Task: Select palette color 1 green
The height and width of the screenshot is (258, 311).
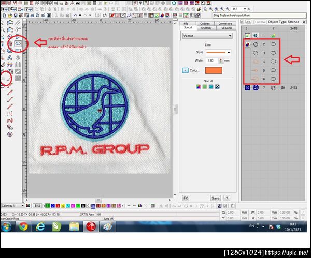Action: click(x=47, y=206)
